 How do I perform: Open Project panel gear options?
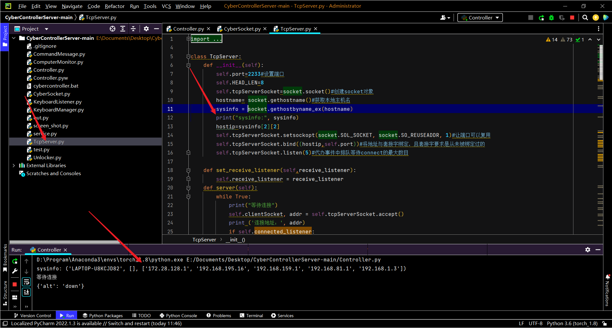pyautogui.click(x=146, y=29)
